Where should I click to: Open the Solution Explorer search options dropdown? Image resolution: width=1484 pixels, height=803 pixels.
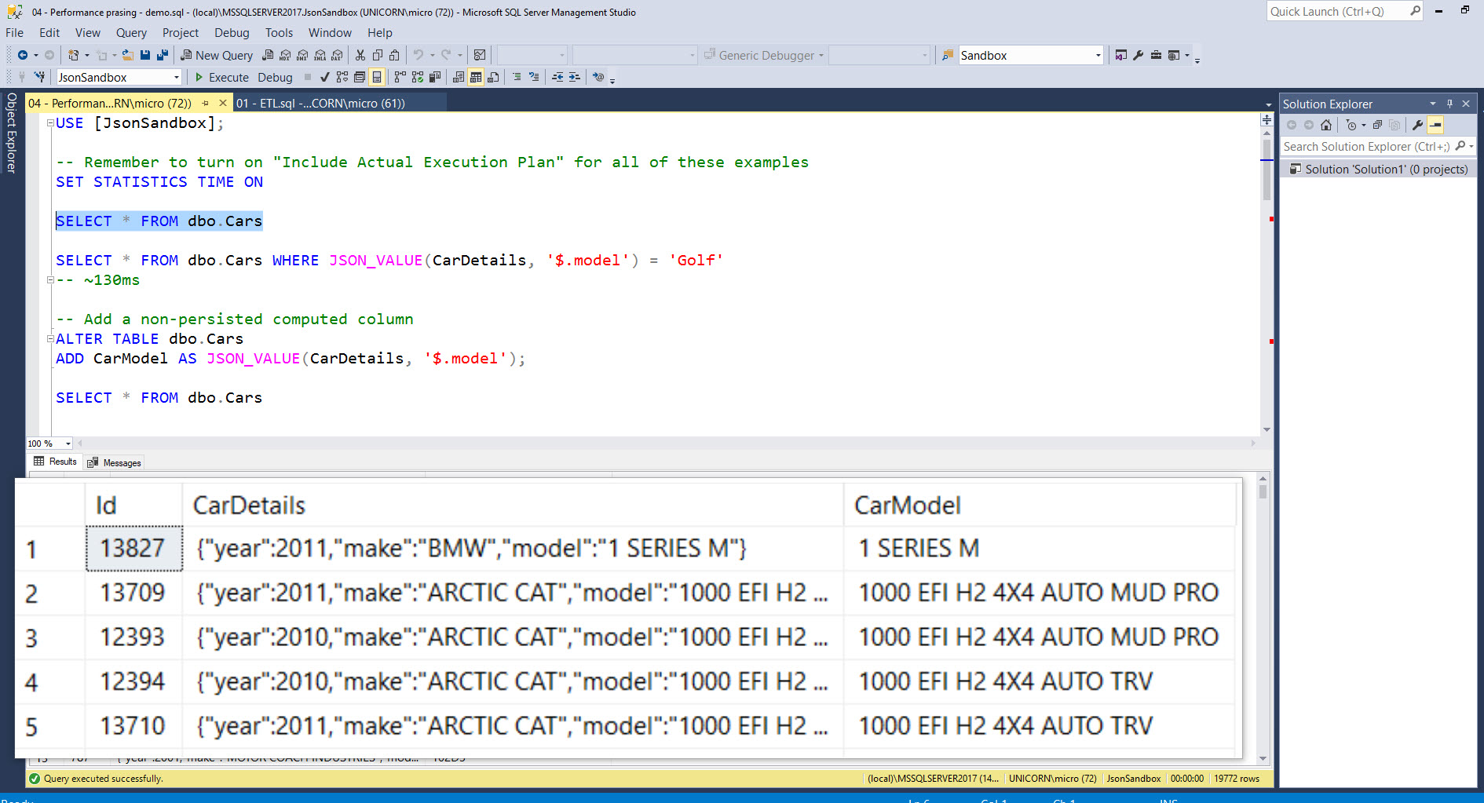[1471, 146]
